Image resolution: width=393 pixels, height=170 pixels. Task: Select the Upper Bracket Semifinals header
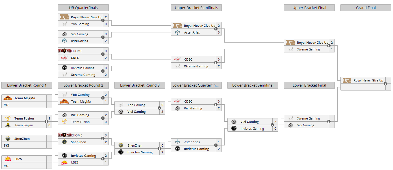tap(196, 8)
